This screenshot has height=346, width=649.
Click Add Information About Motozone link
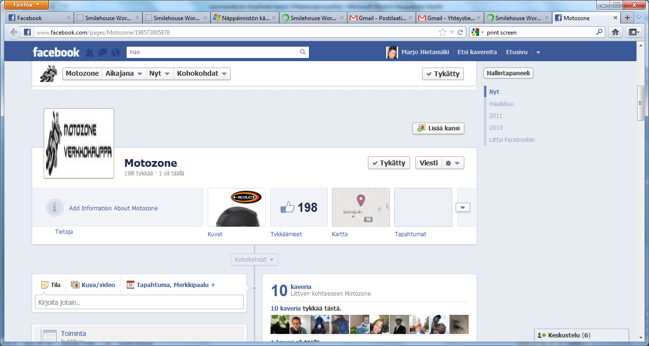[113, 208]
